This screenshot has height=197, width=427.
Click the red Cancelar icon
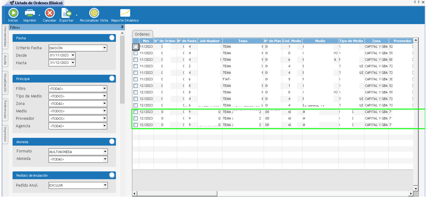(x=50, y=13)
